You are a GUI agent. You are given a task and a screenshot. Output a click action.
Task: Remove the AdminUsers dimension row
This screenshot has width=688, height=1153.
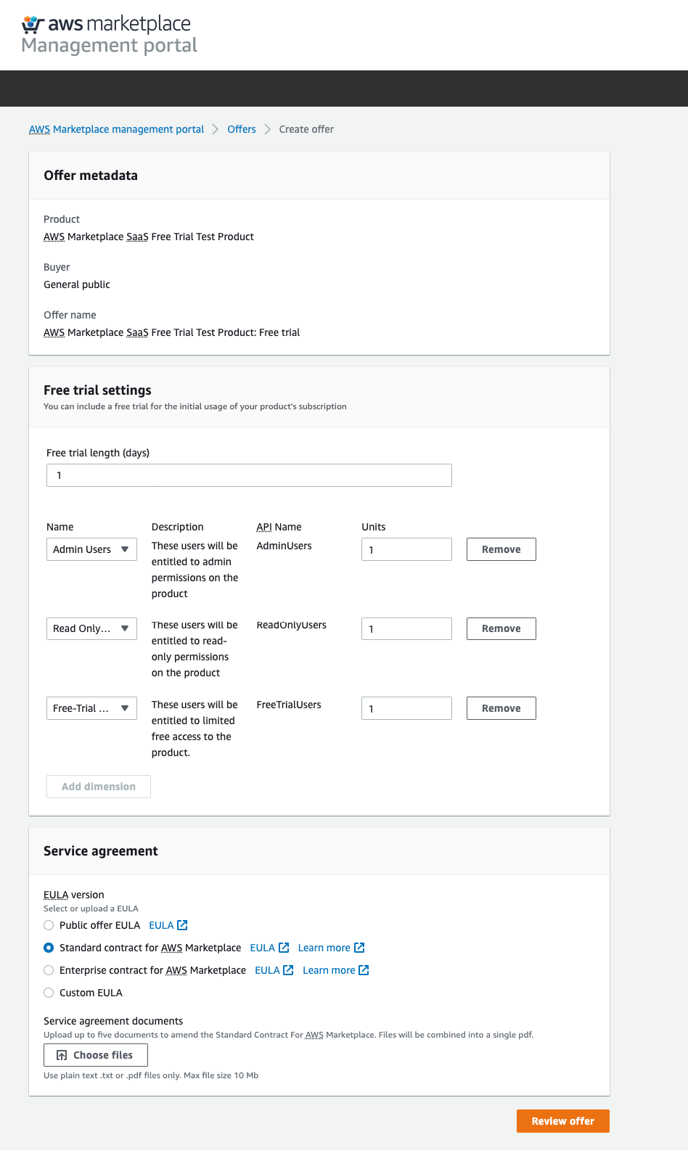tap(501, 549)
